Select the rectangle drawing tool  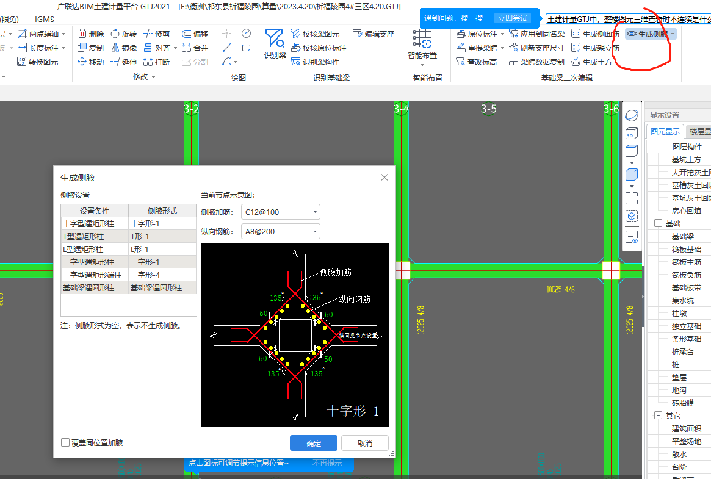246,48
